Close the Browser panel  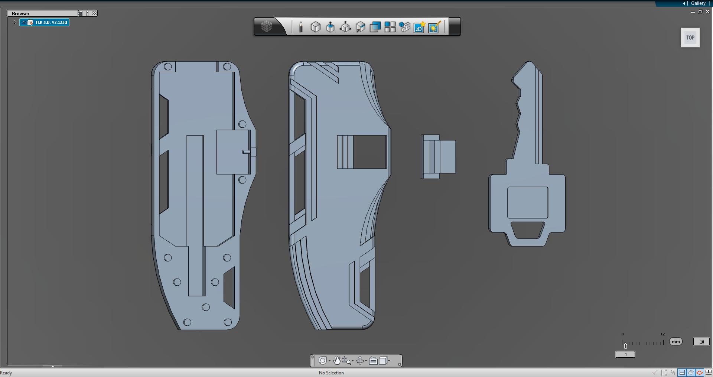[x=95, y=13]
